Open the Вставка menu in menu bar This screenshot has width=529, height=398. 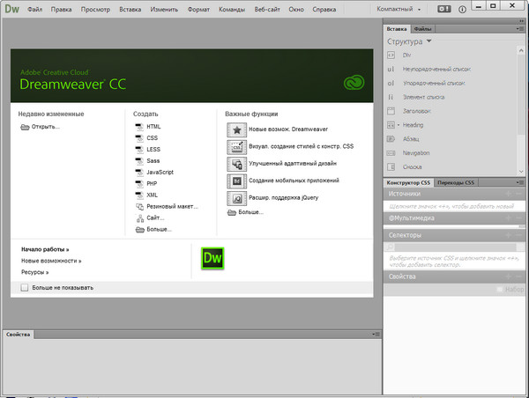point(129,10)
